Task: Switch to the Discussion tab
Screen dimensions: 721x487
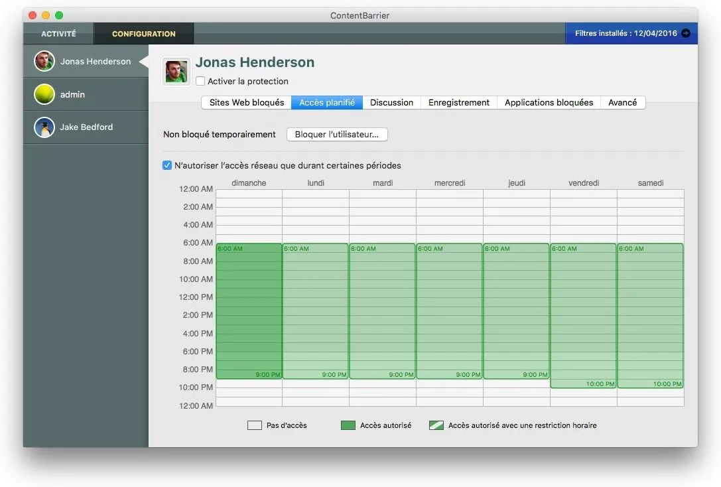Action: click(391, 102)
